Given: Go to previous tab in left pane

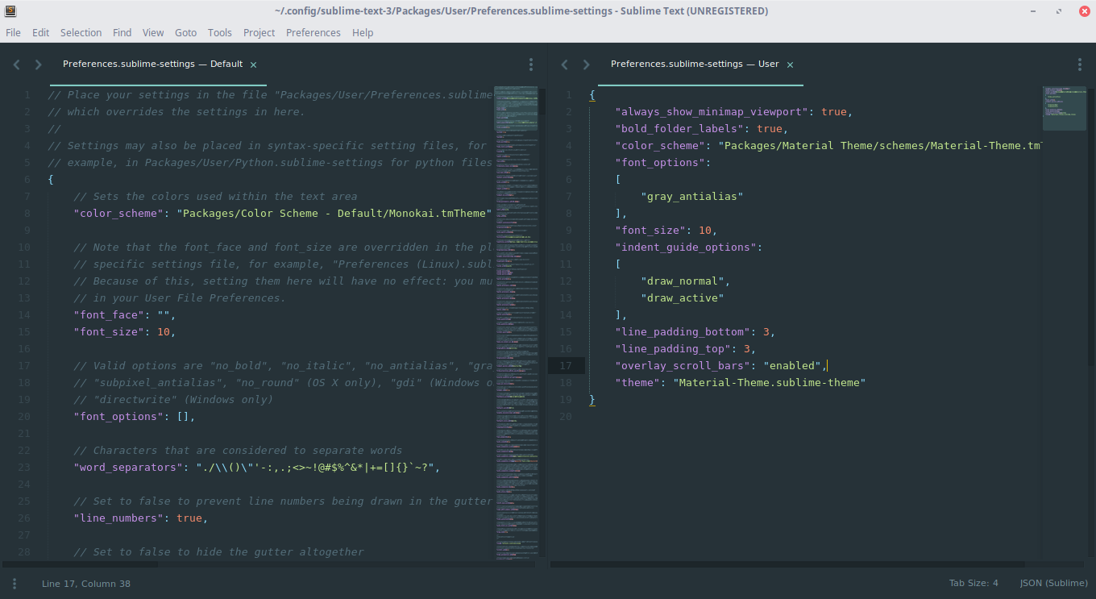Looking at the screenshot, I should pos(16,64).
